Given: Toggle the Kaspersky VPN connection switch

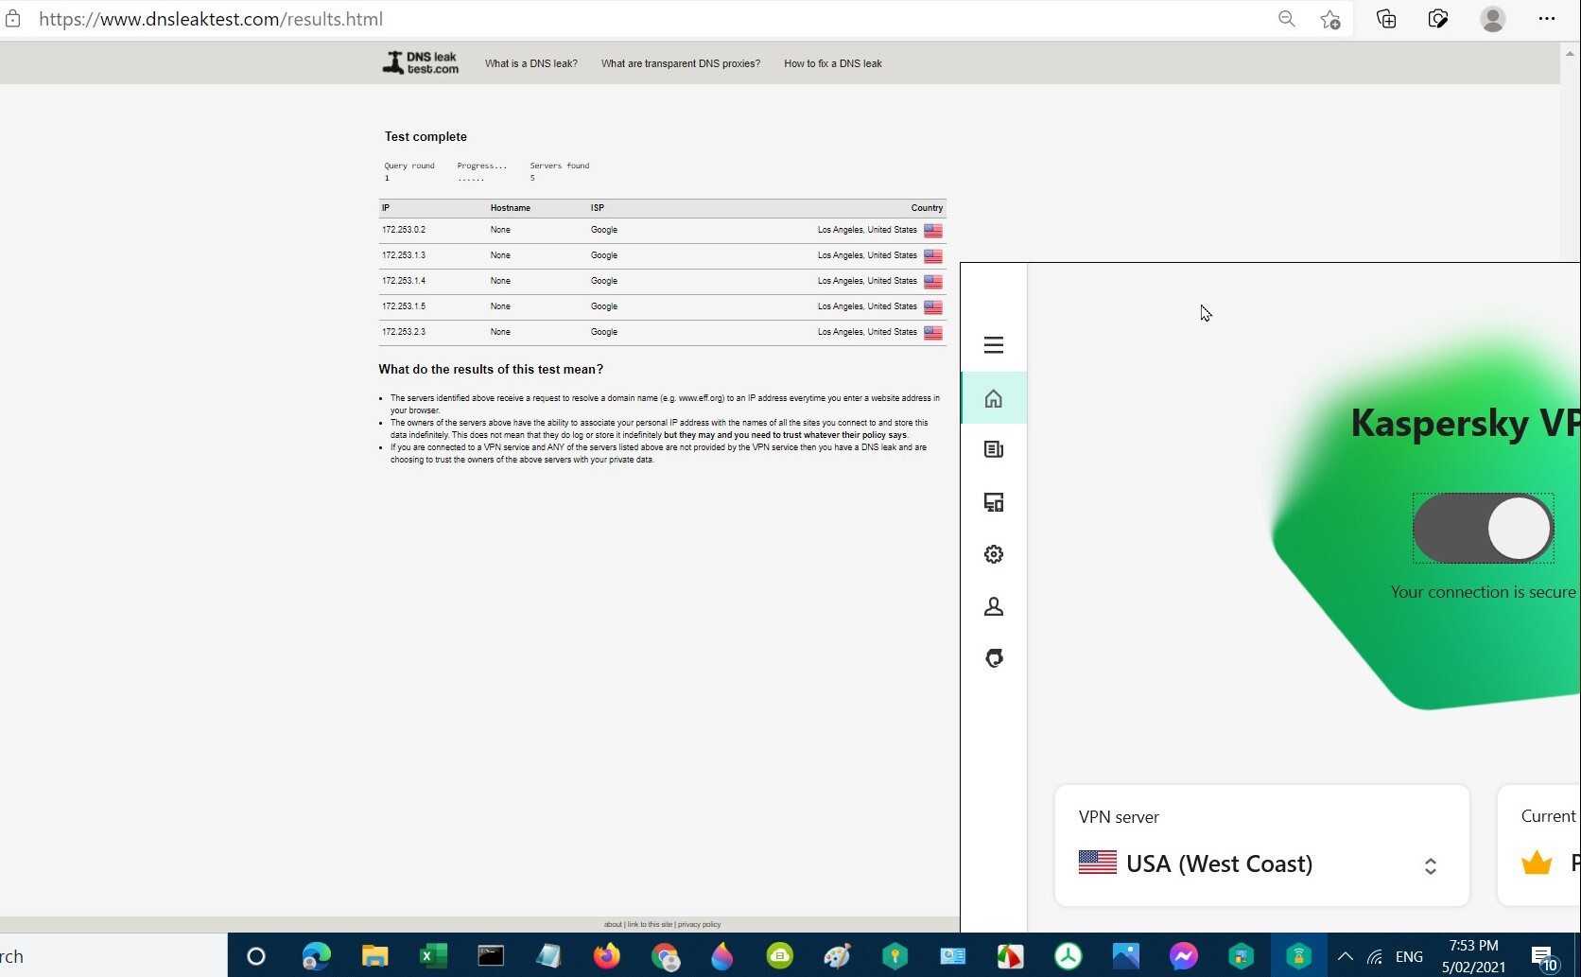Looking at the screenshot, I should 1483,528.
